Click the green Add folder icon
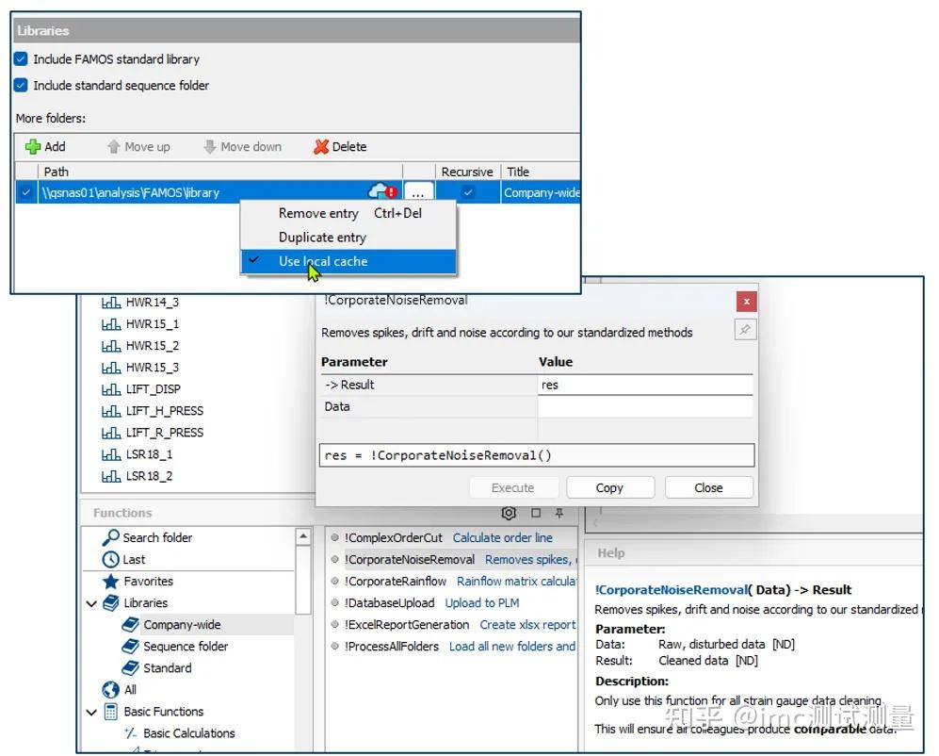 click(x=32, y=147)
